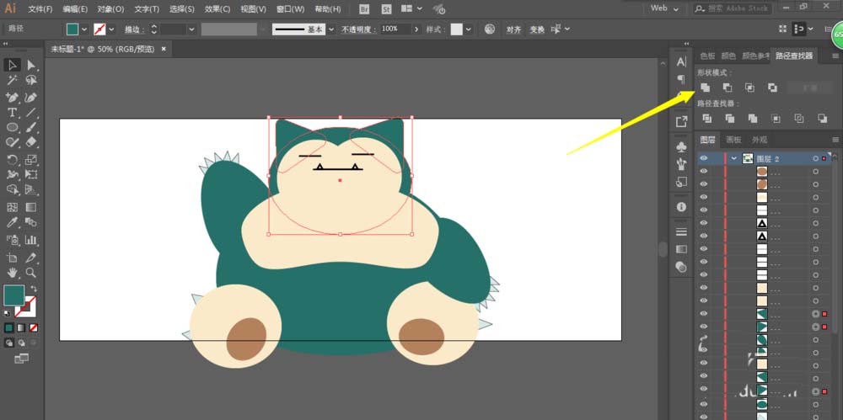The image size is (843, 420).
Task: Hide the second brown ellipse sublayer
Action: pos(703,184)
